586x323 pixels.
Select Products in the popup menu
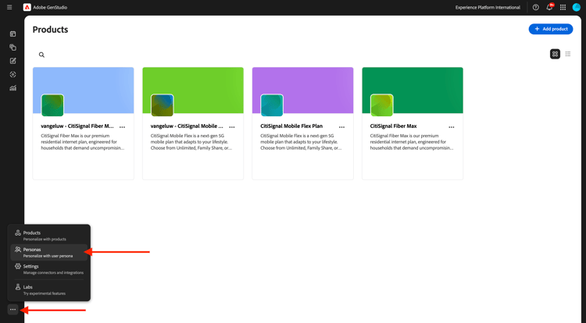pos(49,236)
